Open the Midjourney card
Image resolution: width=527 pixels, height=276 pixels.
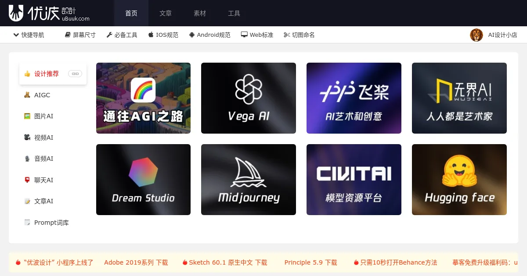249,180
